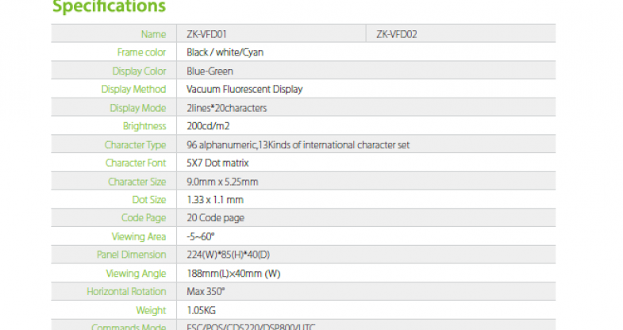The image size is (623, 330).
Task: Select the ZK-VFD02 model name cell
Action: [397, 33]
